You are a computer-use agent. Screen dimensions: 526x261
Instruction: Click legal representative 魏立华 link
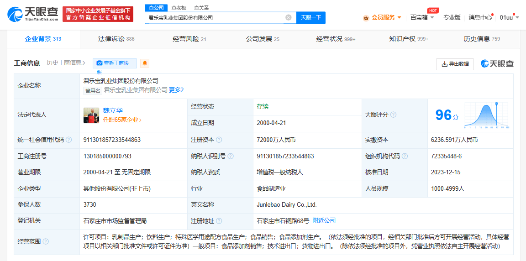point(113,111)
